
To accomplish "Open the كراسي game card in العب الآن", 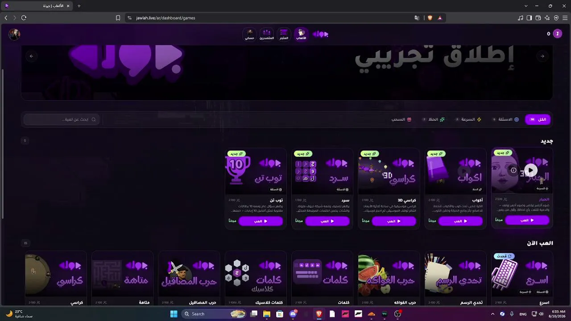I will (x=56, y=279).
